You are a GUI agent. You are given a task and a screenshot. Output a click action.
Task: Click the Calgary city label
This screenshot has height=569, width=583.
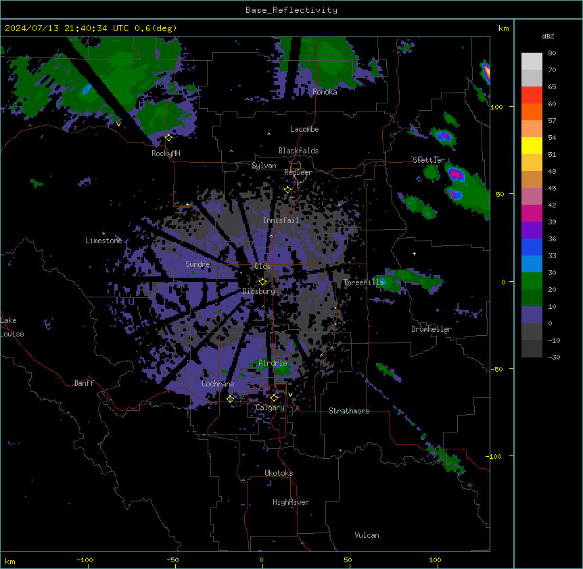pos(270,407)
